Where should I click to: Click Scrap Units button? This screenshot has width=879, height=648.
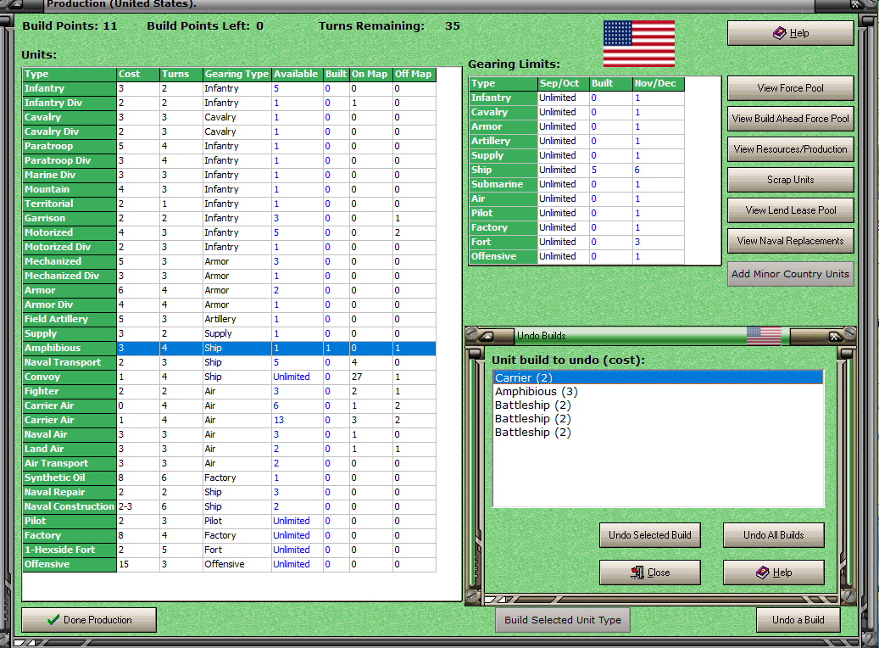tap(791, 180)
